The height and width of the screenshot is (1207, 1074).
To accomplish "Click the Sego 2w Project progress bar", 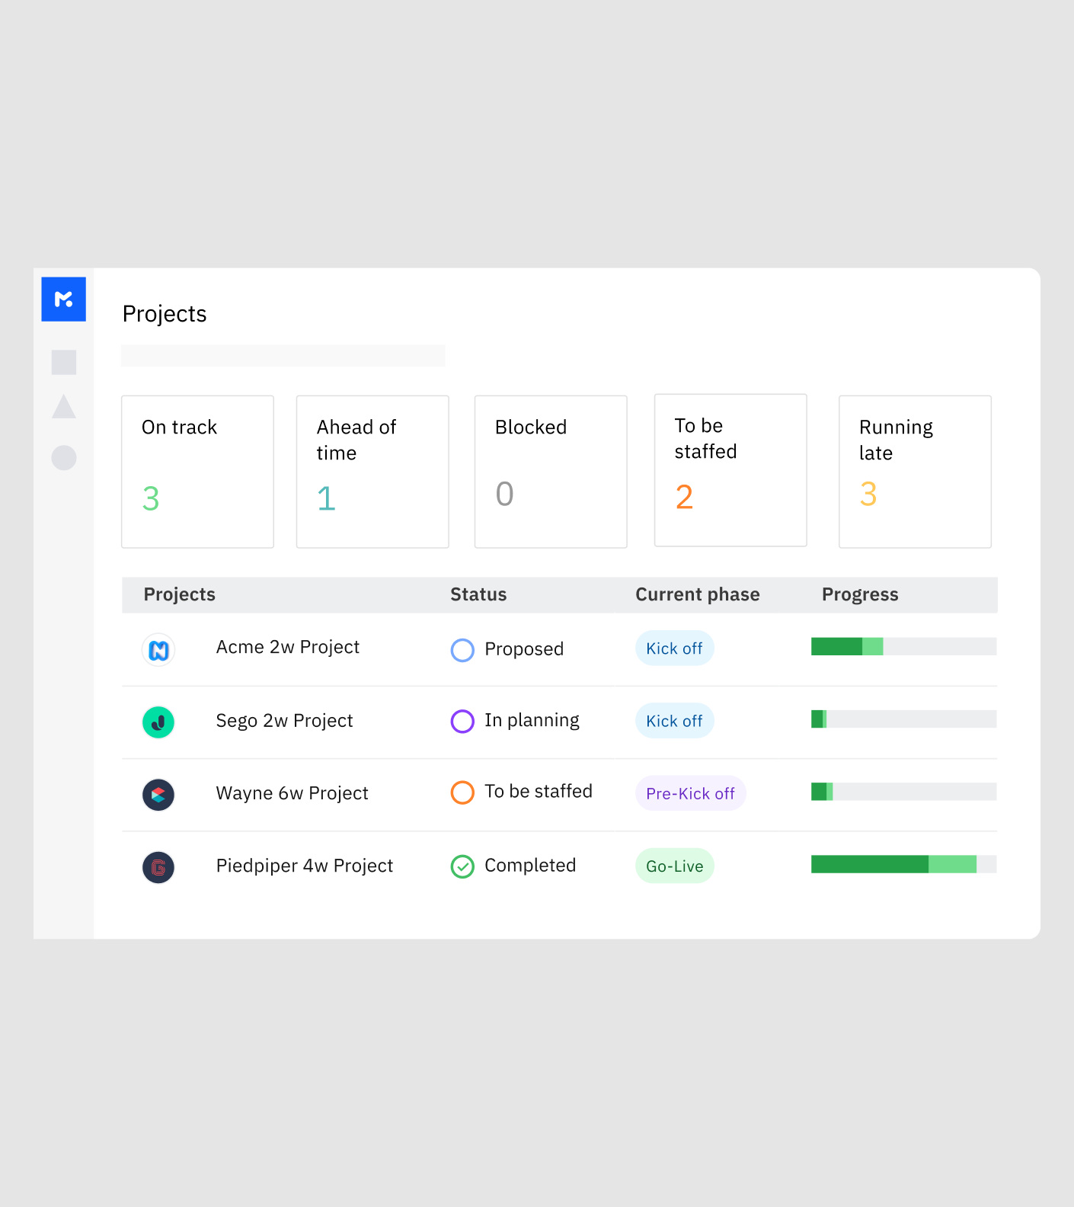I will pos(903,719).
